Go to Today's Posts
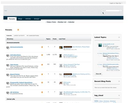Image resolution: width=128 pixels, height=103 pixels. point(51,22)
